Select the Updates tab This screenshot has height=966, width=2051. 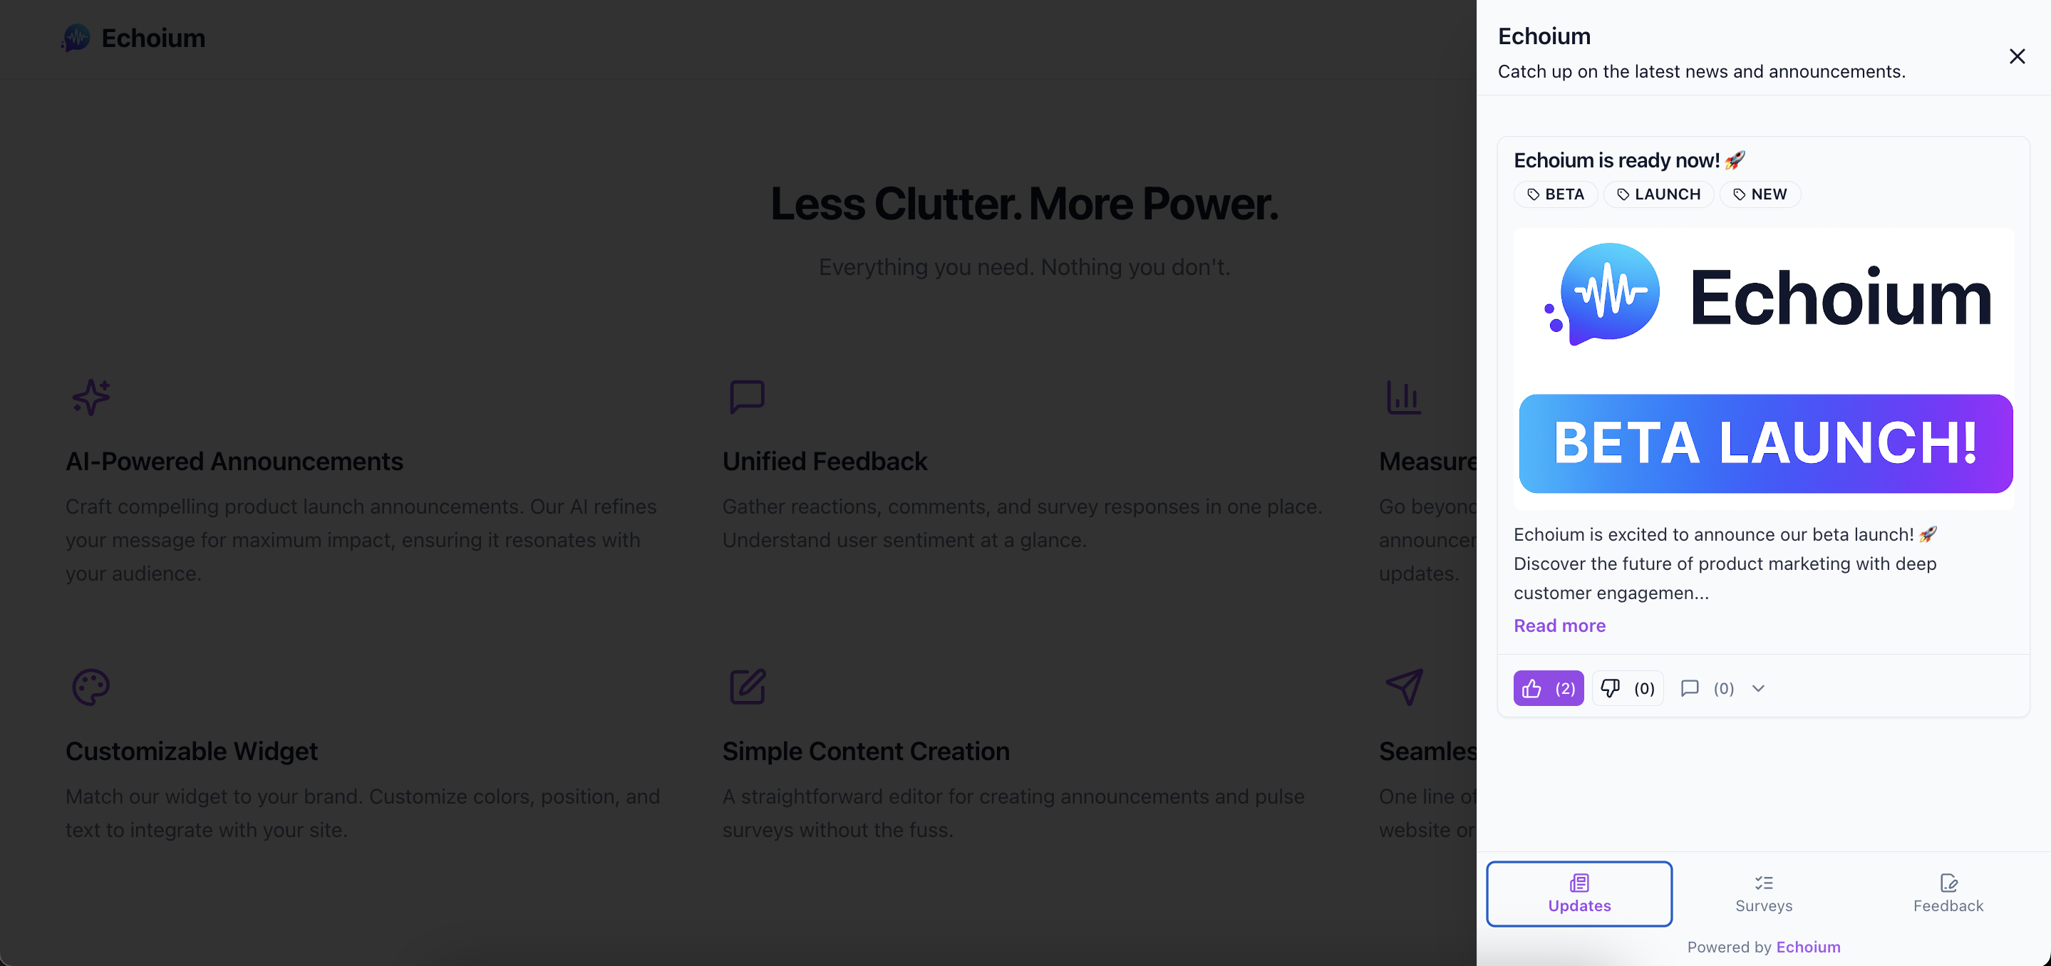click(1579, 893)
